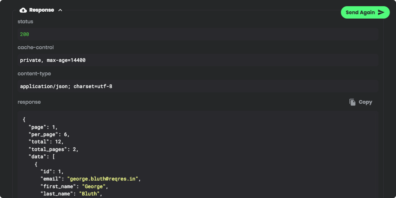This screenshot has height=198, width=396.
Task: Click the green 200 status code
Action: pyautogui.click(x=24, y=34)
